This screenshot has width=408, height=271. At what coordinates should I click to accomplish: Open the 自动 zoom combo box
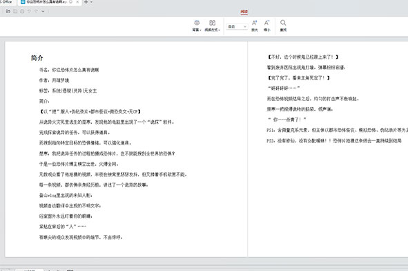pyautogui.click(x=237, y=26)
